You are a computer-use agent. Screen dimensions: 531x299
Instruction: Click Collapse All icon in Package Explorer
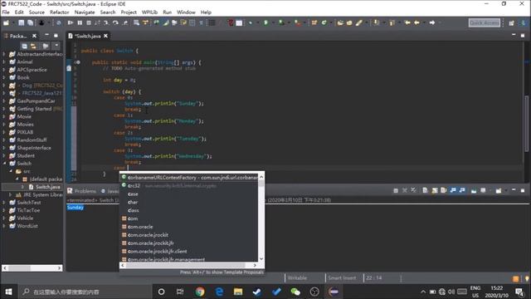(24, 46)
